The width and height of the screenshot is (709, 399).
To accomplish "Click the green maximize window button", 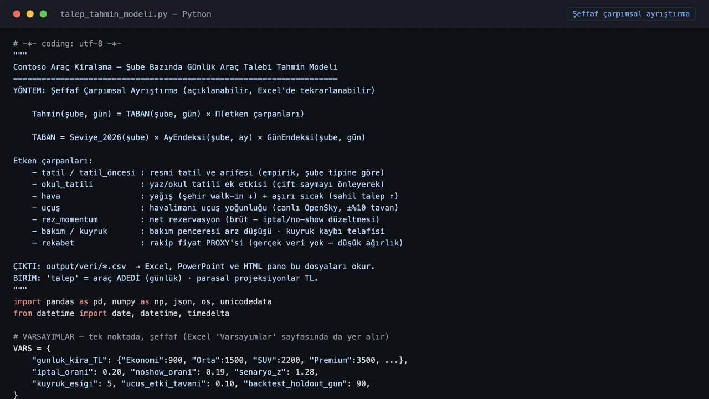I will pos(43,14).
